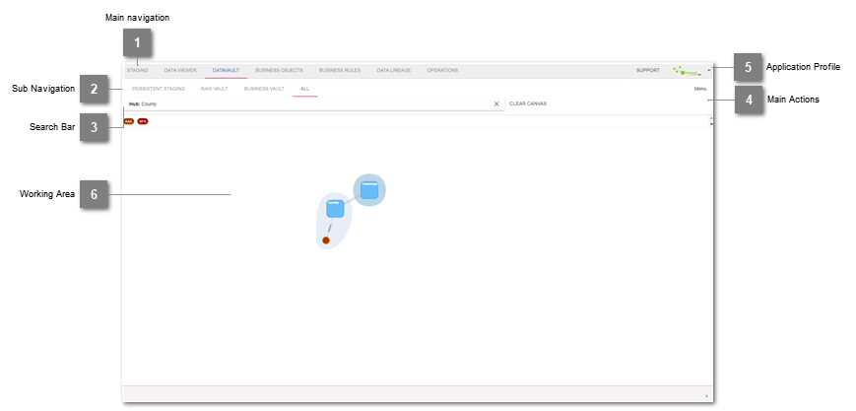The image size is (856, 411).
Task: Go to Business Objects tab
Action: pos(279,71)
